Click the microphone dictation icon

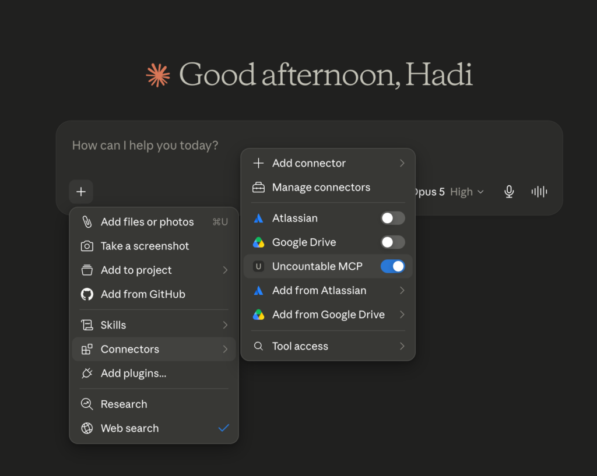point(509,192)
